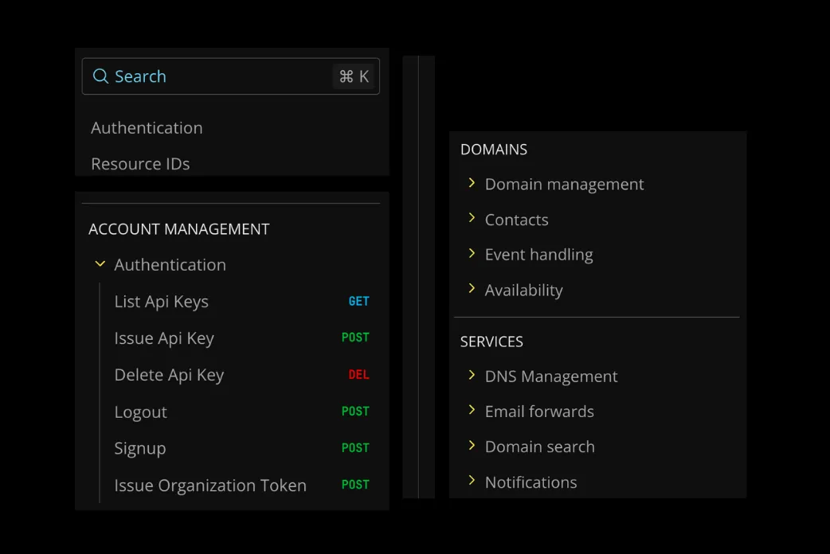This screenshot has width=830, height=554.
Task: Expand the Contacts section under Domains
Action: pyautogui.click(x=516, y=220)
